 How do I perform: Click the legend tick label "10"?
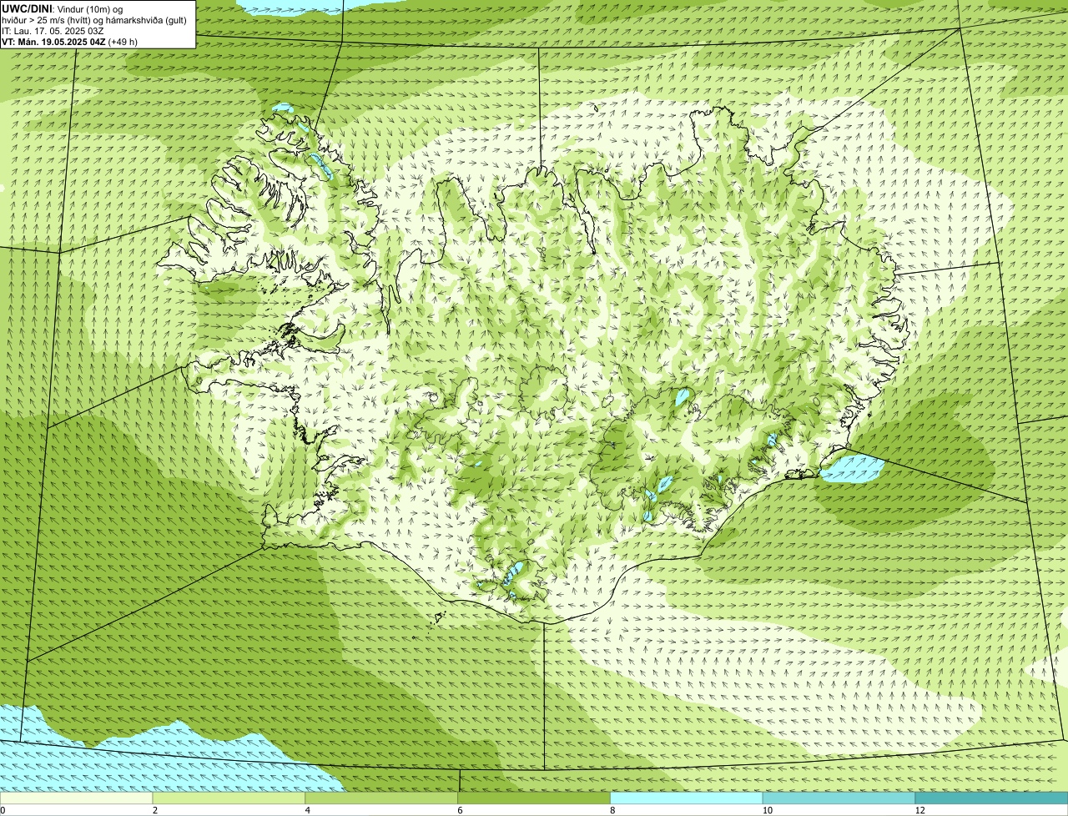click(768, 810)
